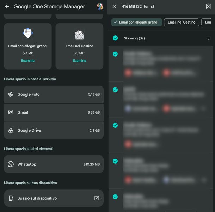Toggle the Showing (32) select-all checkbox

pyautogui.click(x=115, y=38)
